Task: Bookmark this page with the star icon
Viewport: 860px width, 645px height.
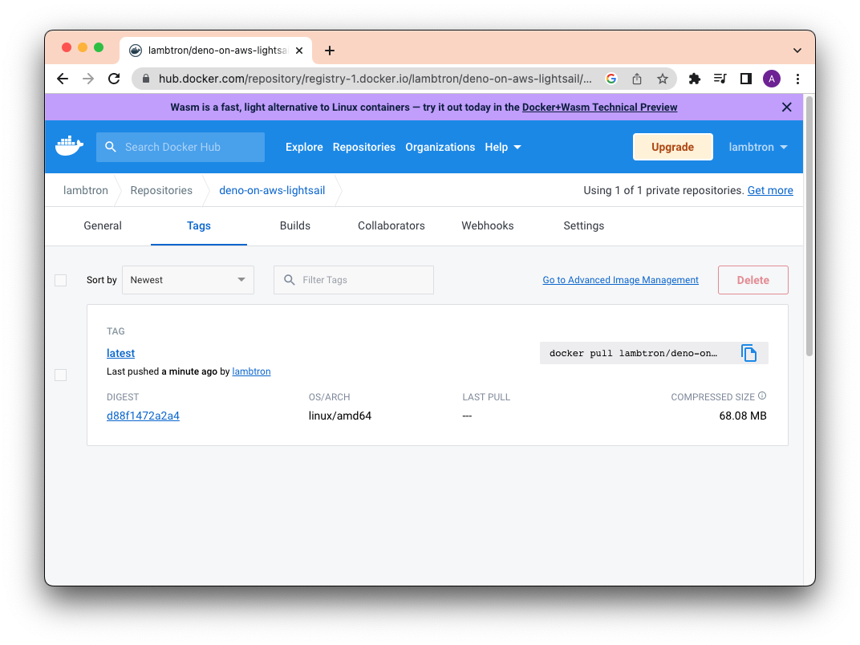Action: [x=663, y=79]
